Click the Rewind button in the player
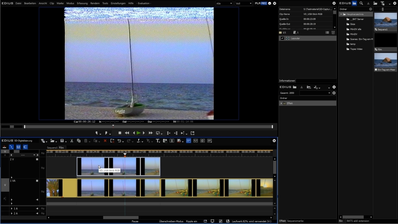Screen dimensions: 398x224 tap(127, 133)
